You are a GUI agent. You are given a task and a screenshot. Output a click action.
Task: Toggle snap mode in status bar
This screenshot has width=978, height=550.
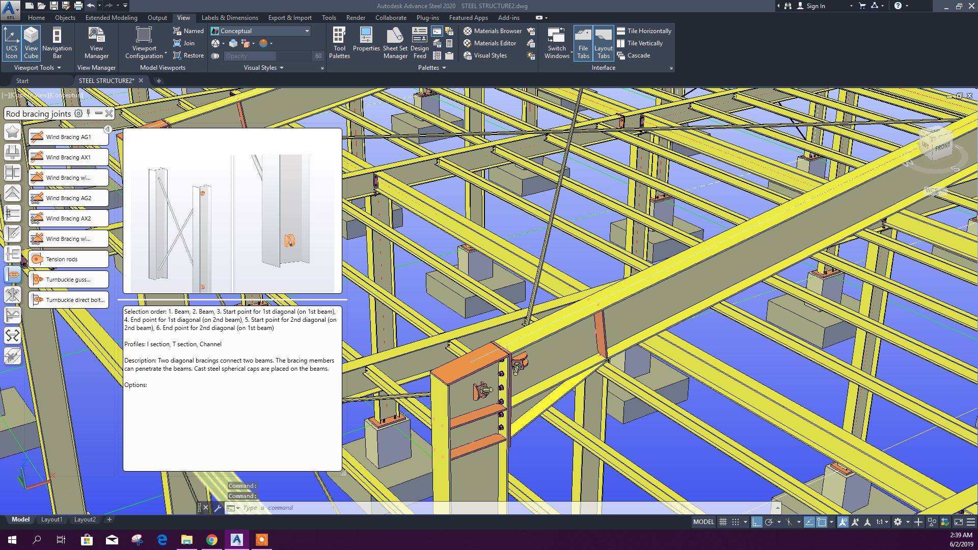(x=736, y=522)
